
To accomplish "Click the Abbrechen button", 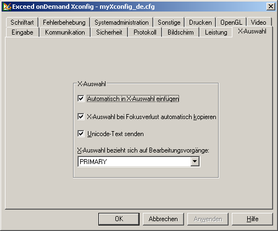I will click(x=163, y=219).
